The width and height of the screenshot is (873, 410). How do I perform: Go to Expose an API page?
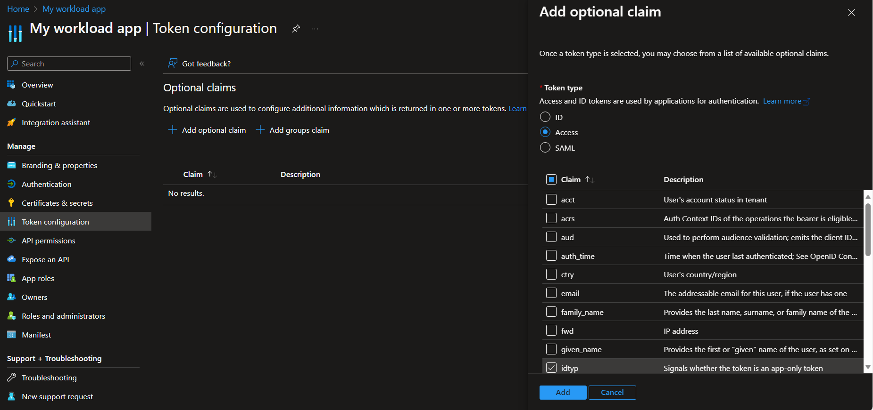pyautogui.click(x=45, y=259)
